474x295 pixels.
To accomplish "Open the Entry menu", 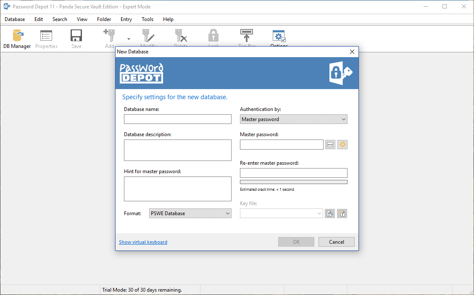I will tap(126, 19).
